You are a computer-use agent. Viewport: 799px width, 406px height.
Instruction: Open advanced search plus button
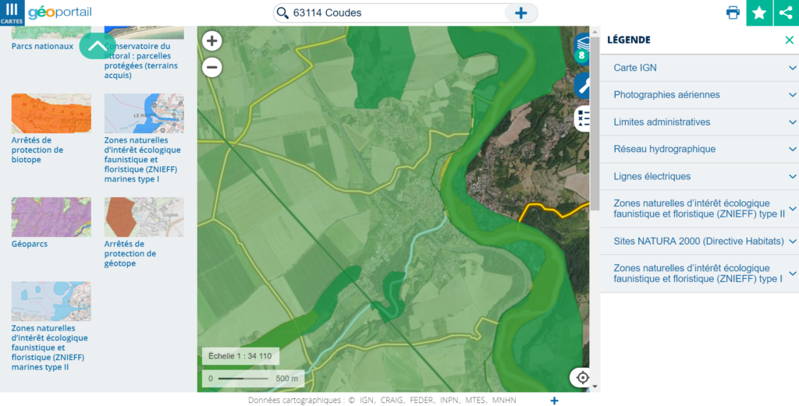(x=520, y=12)
